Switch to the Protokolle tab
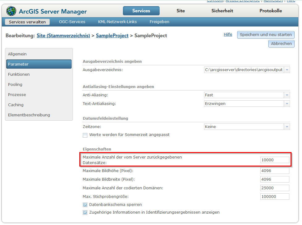302x225 pixels. (x=270, y=10)
